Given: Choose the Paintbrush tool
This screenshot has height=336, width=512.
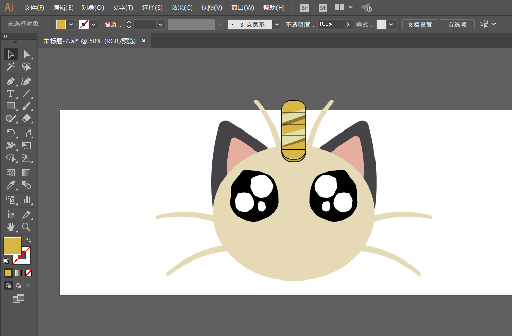Looking at the screenshot, I should click(26, 106).
